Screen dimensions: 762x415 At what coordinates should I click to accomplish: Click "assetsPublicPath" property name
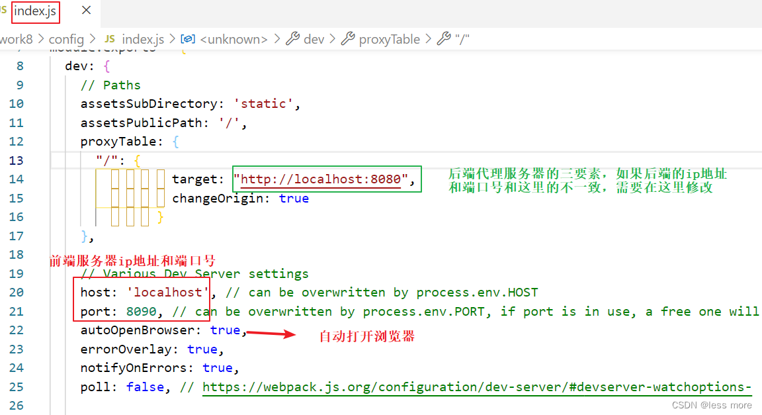pos(142,123)
